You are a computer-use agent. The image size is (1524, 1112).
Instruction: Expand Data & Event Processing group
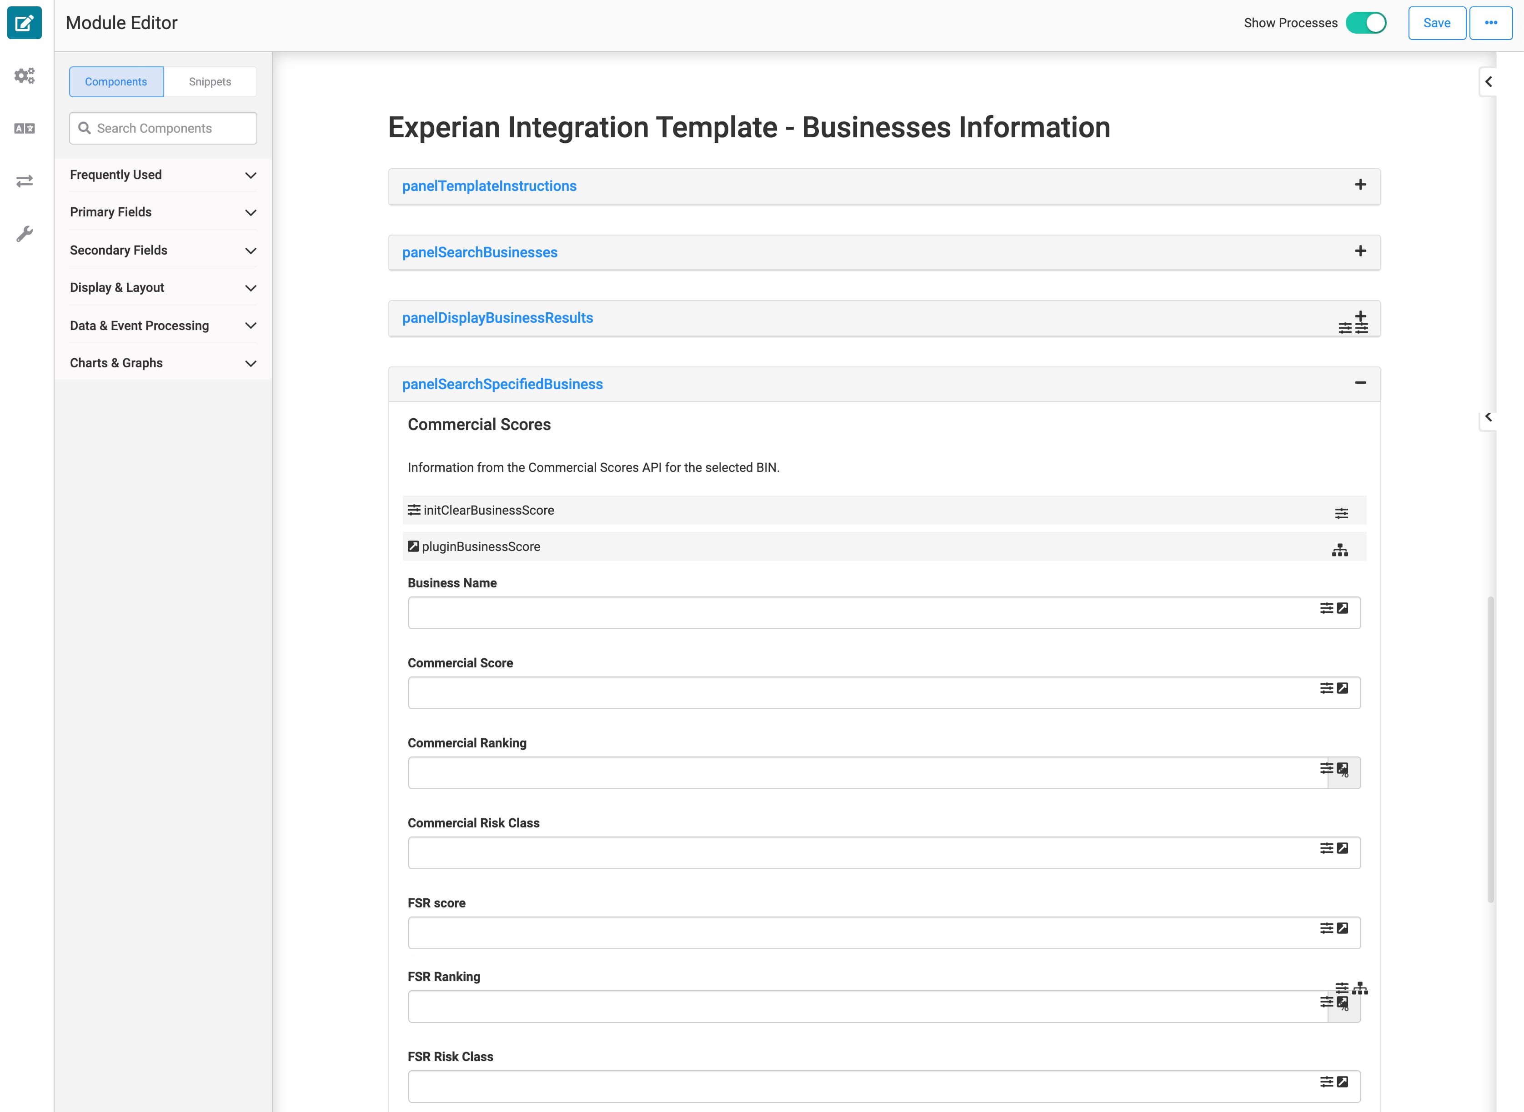pyautogui.click(x=163, y=326)
